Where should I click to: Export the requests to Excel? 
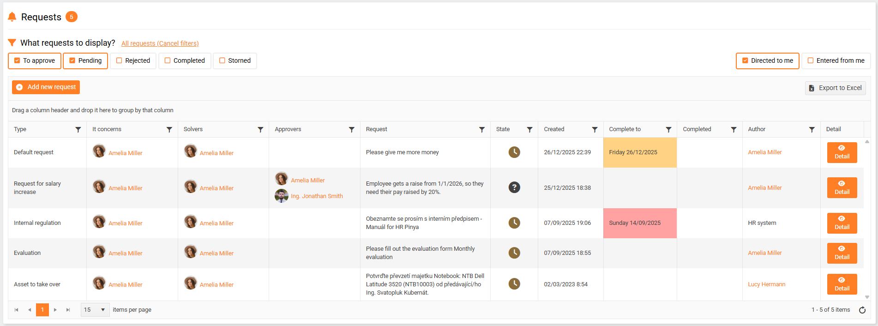835,88
